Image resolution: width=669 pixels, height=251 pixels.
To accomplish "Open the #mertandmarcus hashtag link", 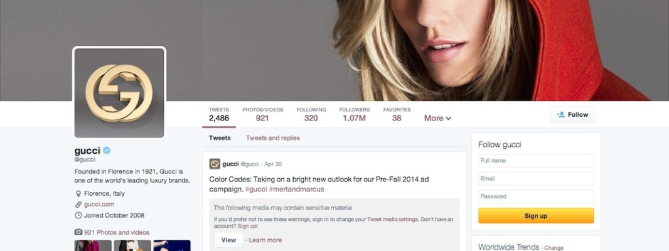I will pos(296,189).
